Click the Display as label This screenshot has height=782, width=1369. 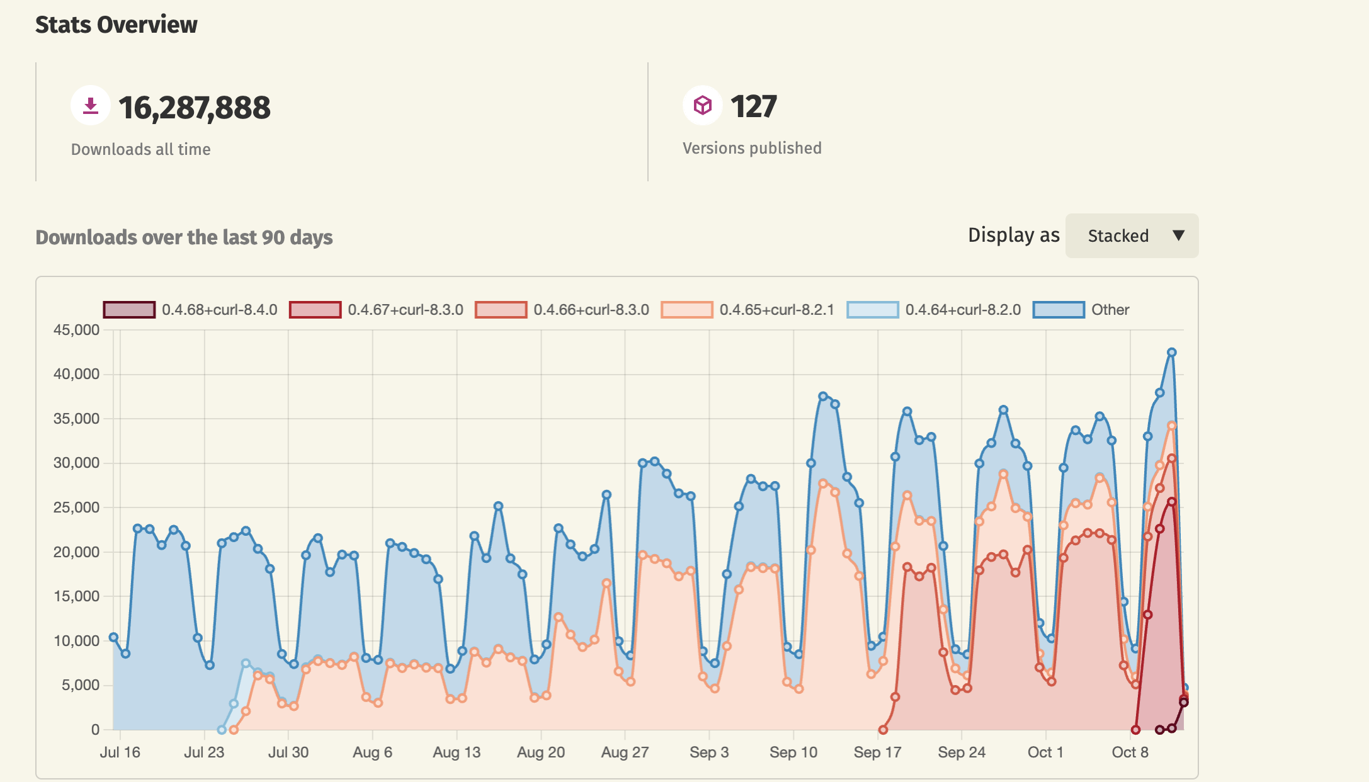click(x=1014, y=235)
